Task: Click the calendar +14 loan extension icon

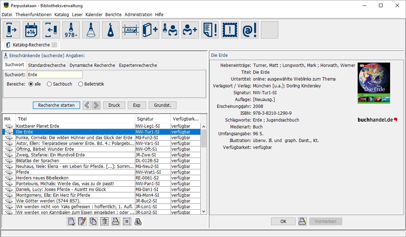Action: point(31,30)
